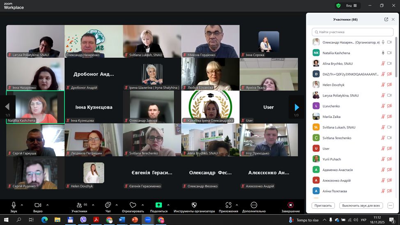400x225 pixels.
Task: Unmute Alina Brychko's microphone in list
Action: (x=383, y=64)
